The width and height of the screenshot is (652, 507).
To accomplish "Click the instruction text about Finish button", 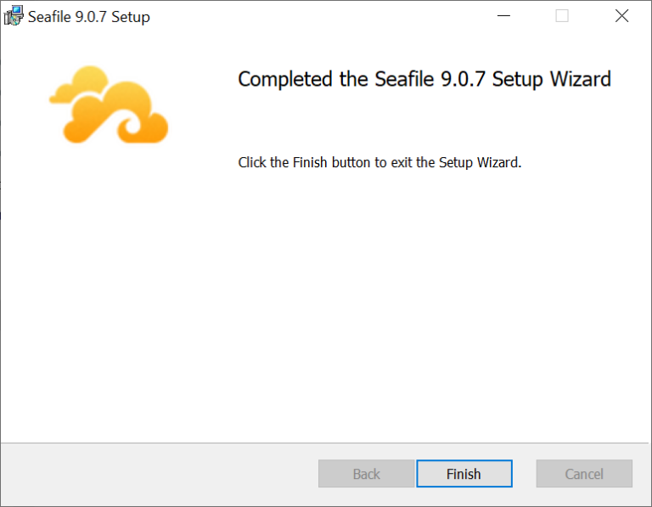I will (379, 162).
